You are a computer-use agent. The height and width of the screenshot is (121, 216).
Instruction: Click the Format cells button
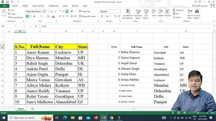[x=167, y=14]
